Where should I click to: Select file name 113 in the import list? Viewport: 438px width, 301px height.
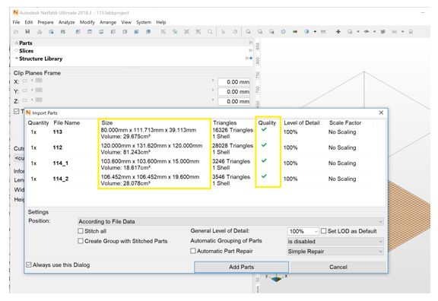pos(58,131)
